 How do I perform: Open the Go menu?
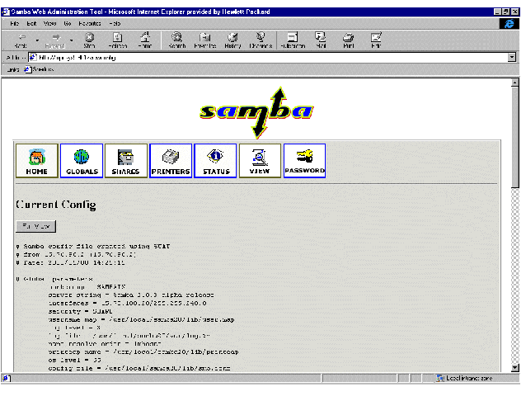click(x=68, y=23)
